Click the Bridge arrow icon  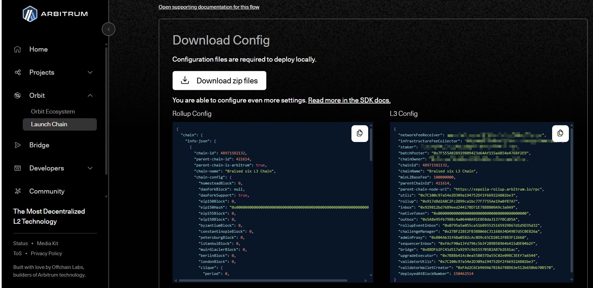(17, 145)
